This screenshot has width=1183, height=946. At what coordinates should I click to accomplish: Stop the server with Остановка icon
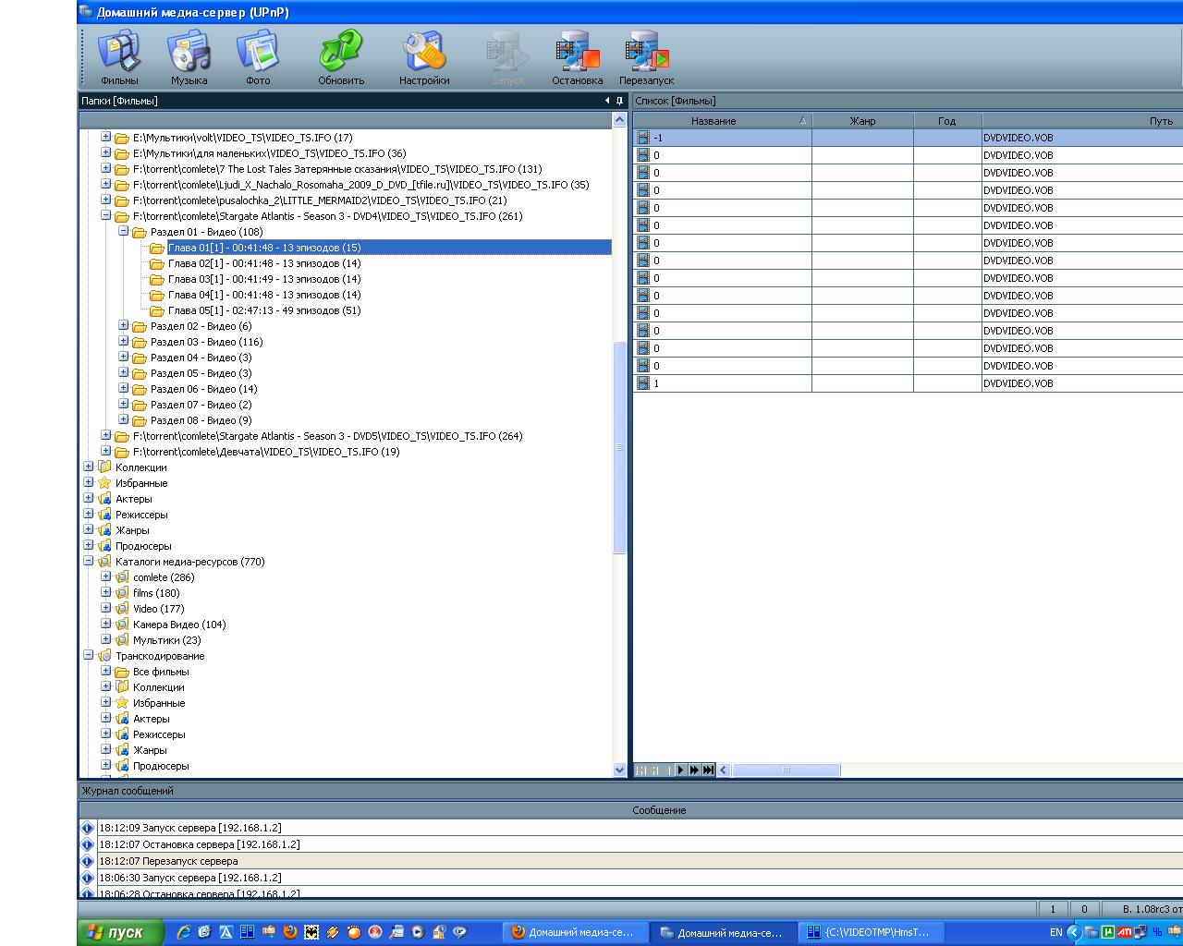(x=577, y=57)
